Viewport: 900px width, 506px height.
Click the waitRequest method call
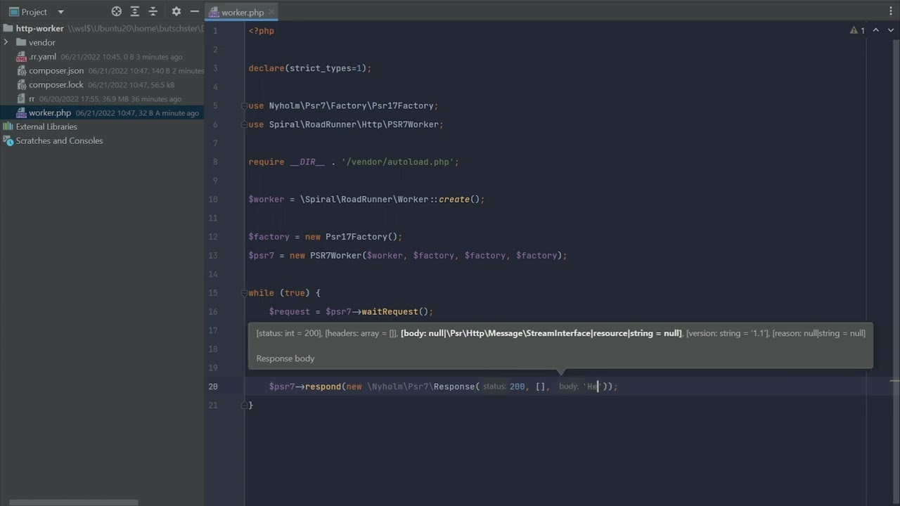(390, 311)
